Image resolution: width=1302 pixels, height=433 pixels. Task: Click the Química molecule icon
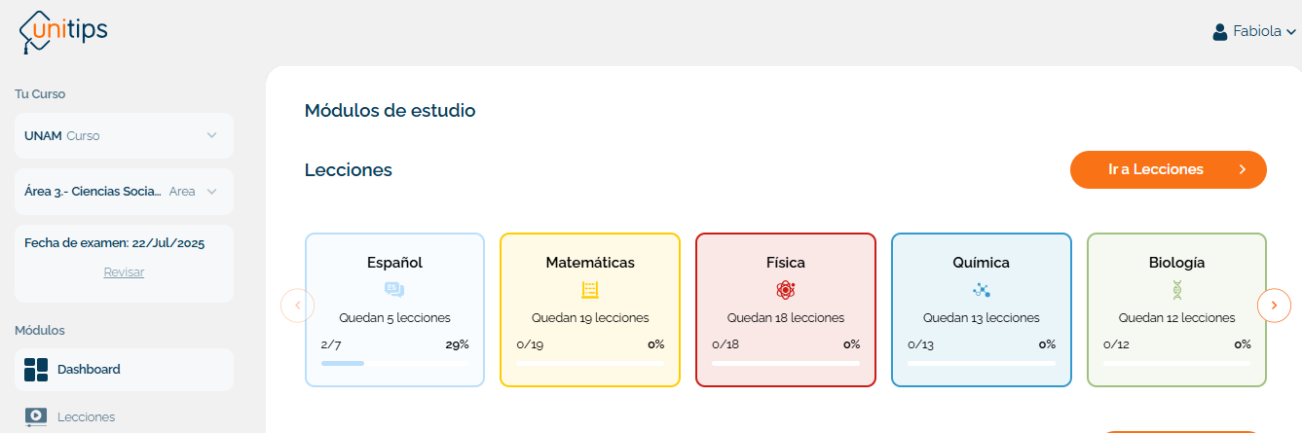[981, 289]
